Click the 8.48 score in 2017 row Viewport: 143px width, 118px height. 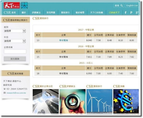(x=109, y=40)
